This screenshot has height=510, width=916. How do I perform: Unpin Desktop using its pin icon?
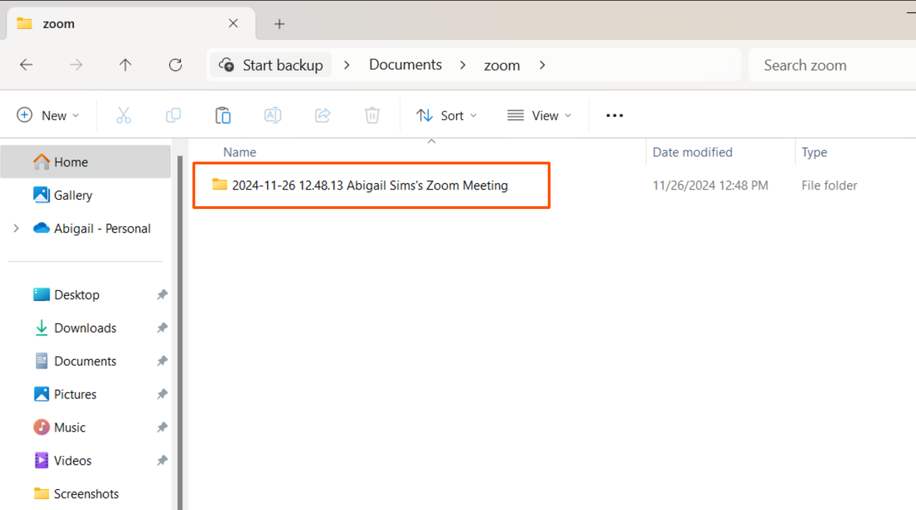tap(162, 295)
